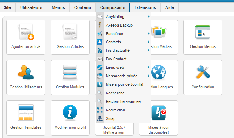This screenshot has width=234, height=138.
Task: Click the Contacts address book icon
Action: click(x=100, y=42)
